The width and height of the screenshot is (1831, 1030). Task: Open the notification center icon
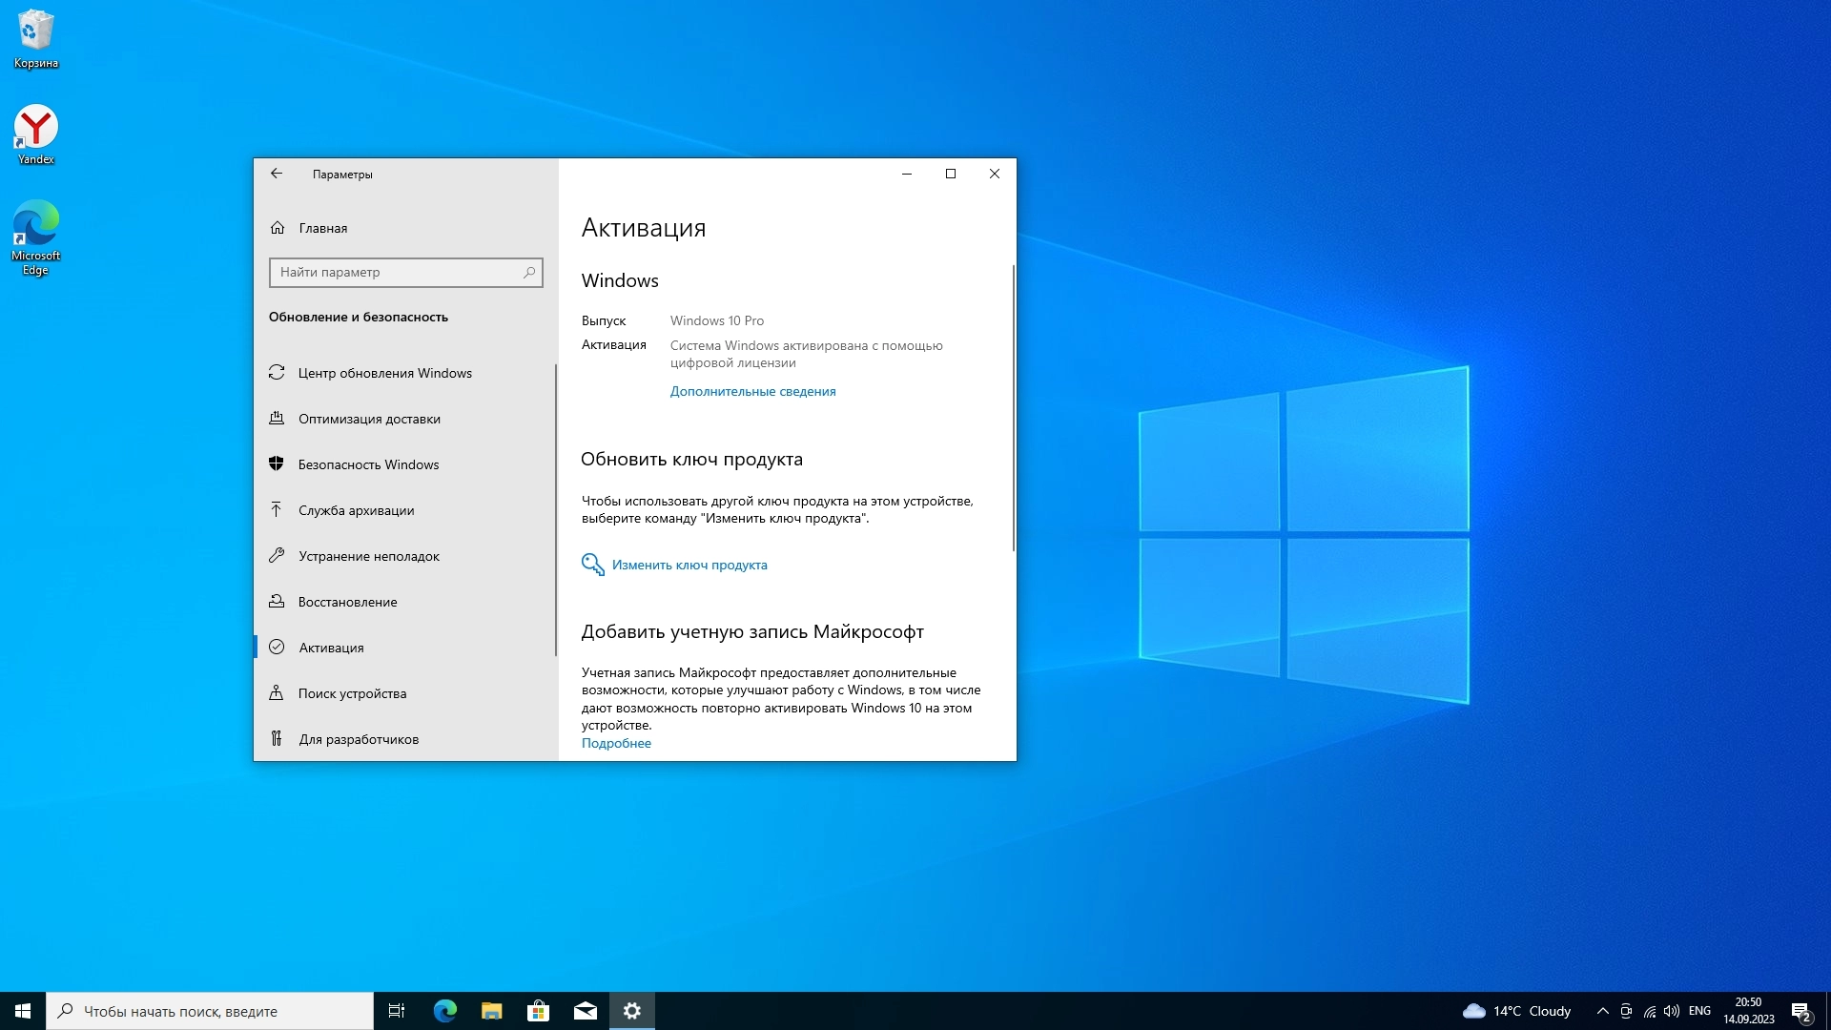1800,1011
